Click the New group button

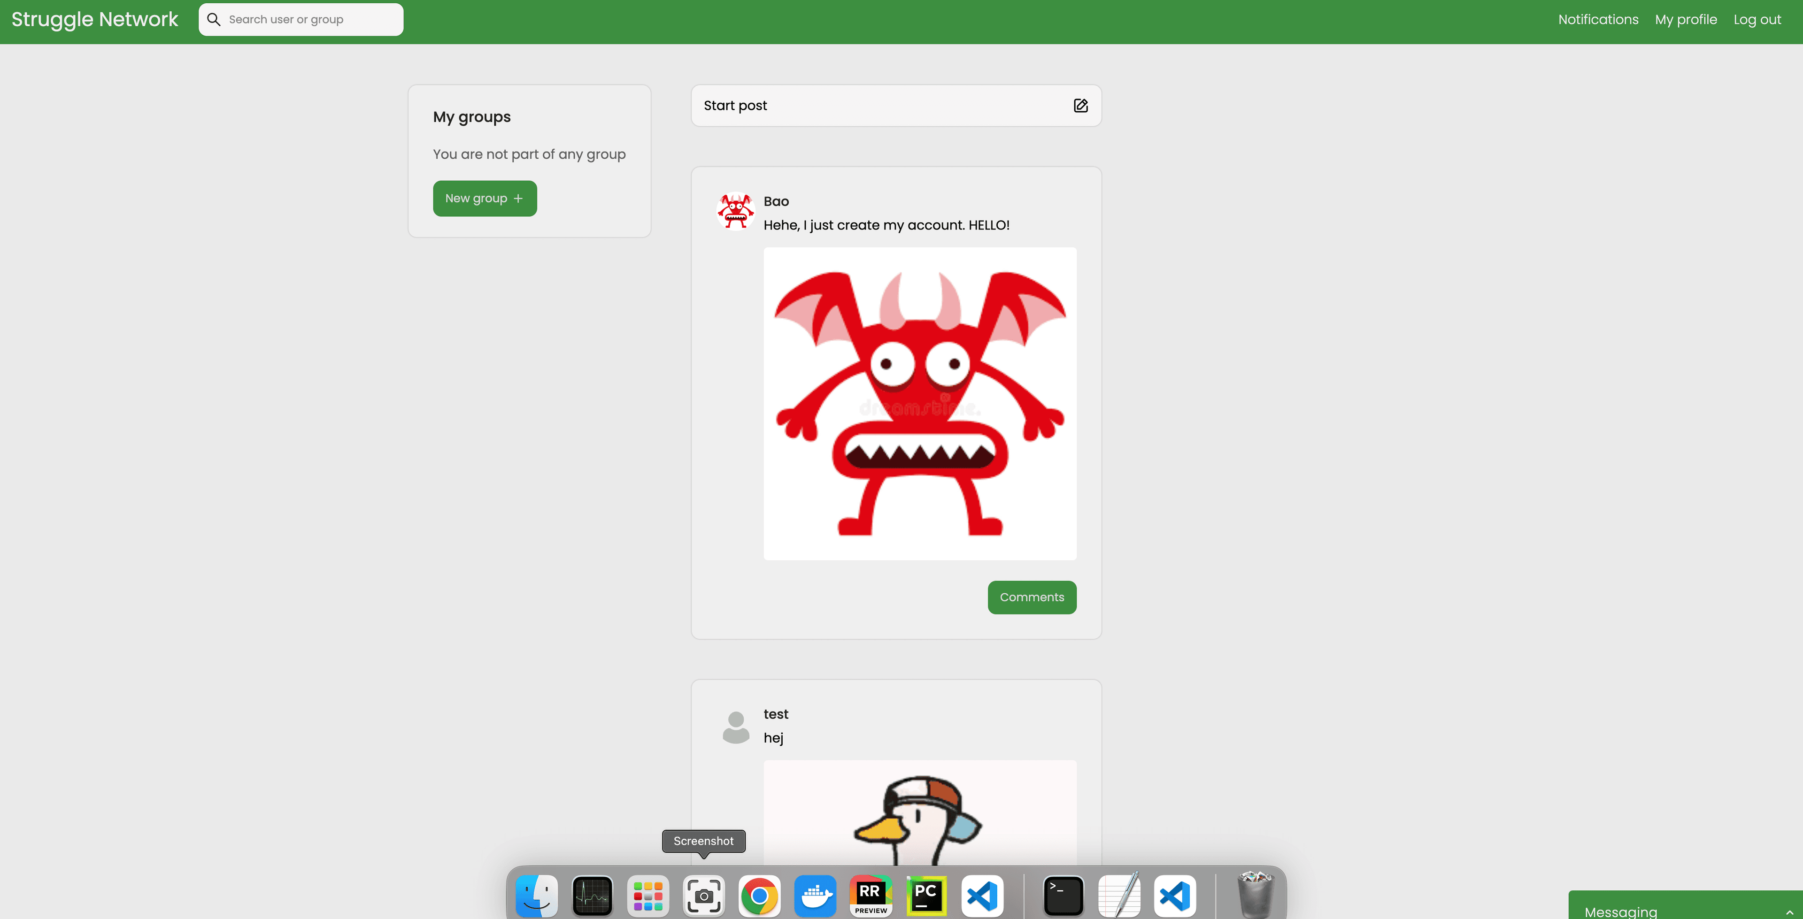485,199
